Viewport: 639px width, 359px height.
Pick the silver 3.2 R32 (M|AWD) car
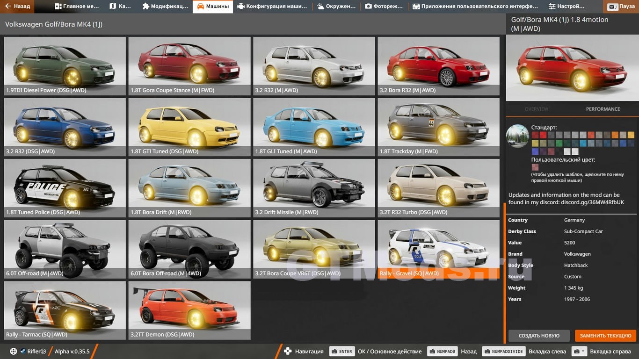pos(314,66)
